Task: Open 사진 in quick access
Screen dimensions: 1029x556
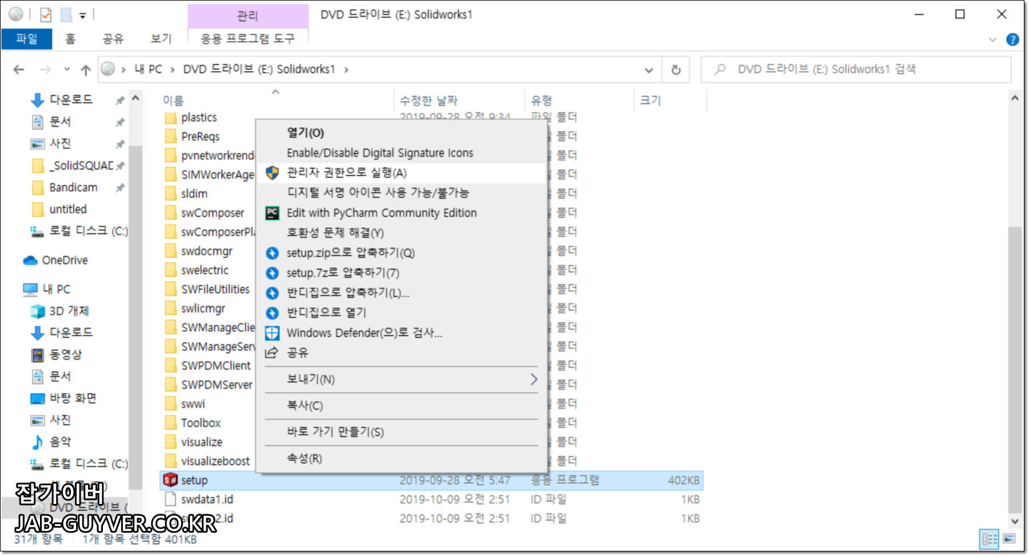Action: tap(60, 143)
